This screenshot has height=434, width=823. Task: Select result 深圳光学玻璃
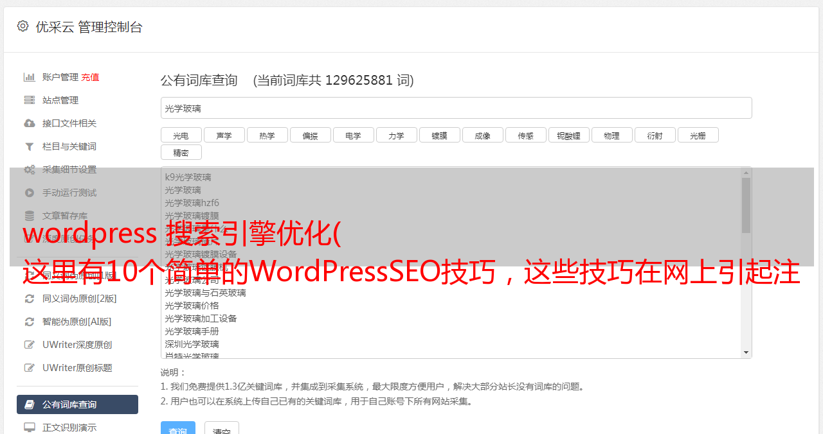192,344
